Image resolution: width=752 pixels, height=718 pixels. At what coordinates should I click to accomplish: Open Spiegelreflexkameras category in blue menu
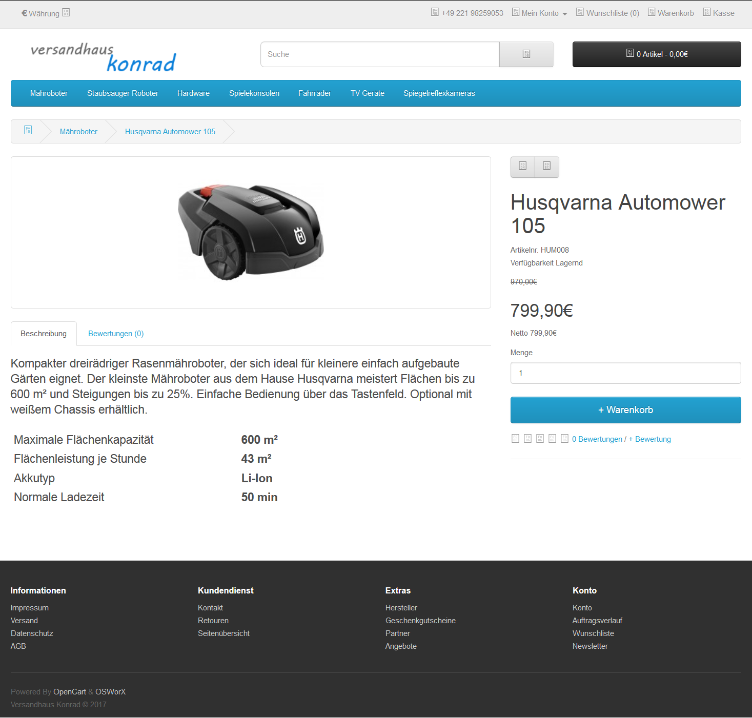(x=439, y=93)
